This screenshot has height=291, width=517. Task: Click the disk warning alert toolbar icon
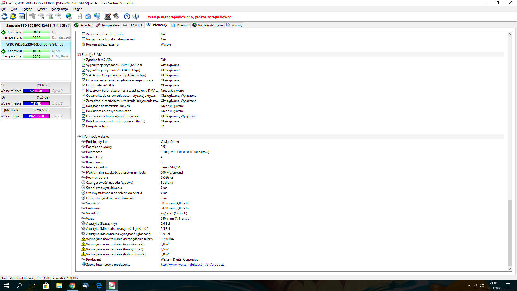tap(13, 16)
